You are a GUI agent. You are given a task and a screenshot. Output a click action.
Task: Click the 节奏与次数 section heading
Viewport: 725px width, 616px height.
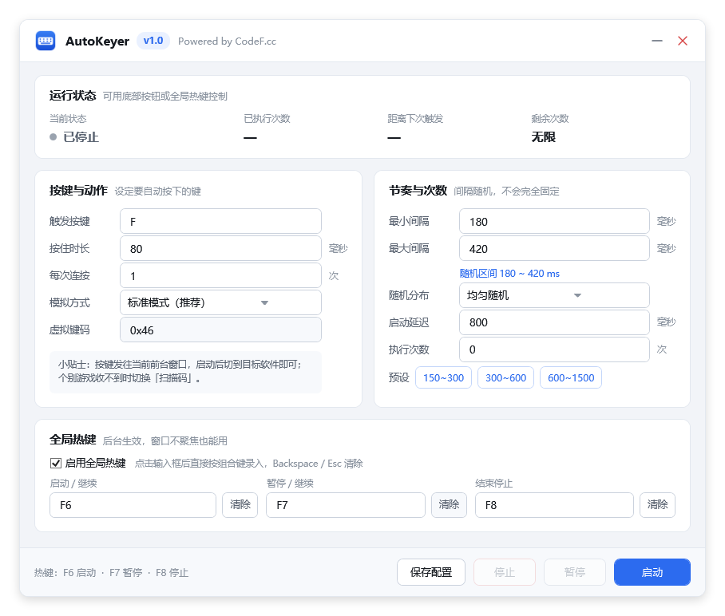[x=418, y=191]
